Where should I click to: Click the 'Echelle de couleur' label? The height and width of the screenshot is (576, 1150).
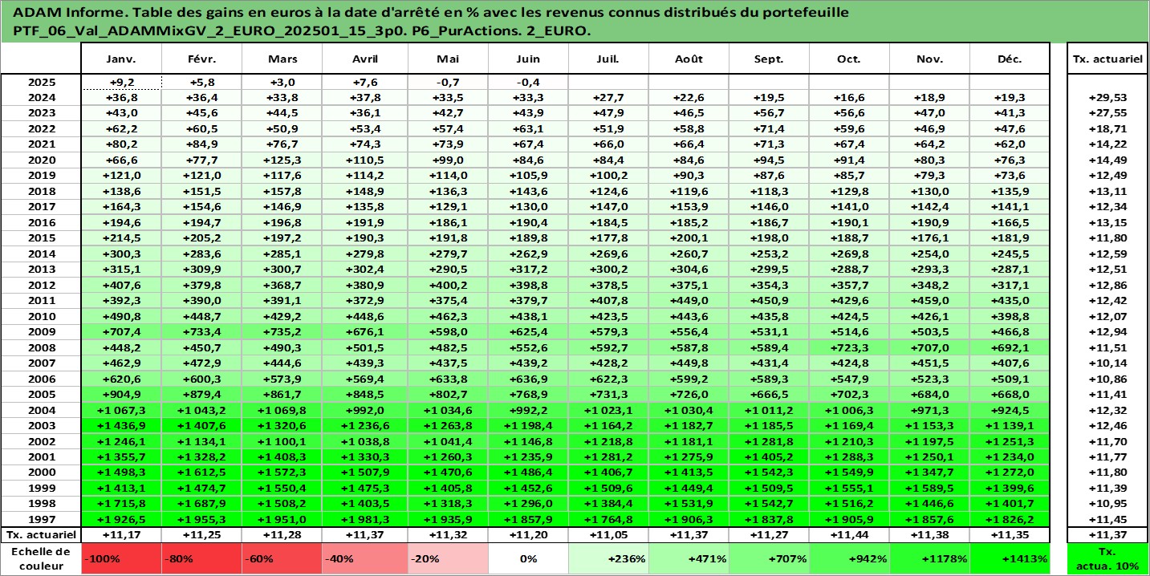click(41, 558)
